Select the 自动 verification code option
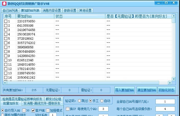 click(102, 101)
